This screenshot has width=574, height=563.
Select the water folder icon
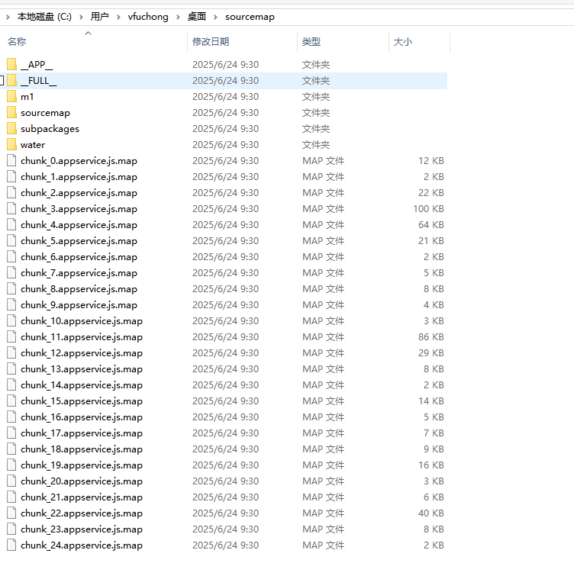11,145
